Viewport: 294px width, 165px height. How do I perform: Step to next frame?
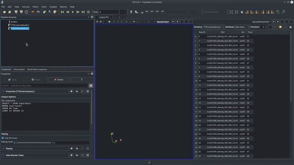pos(78,12)
